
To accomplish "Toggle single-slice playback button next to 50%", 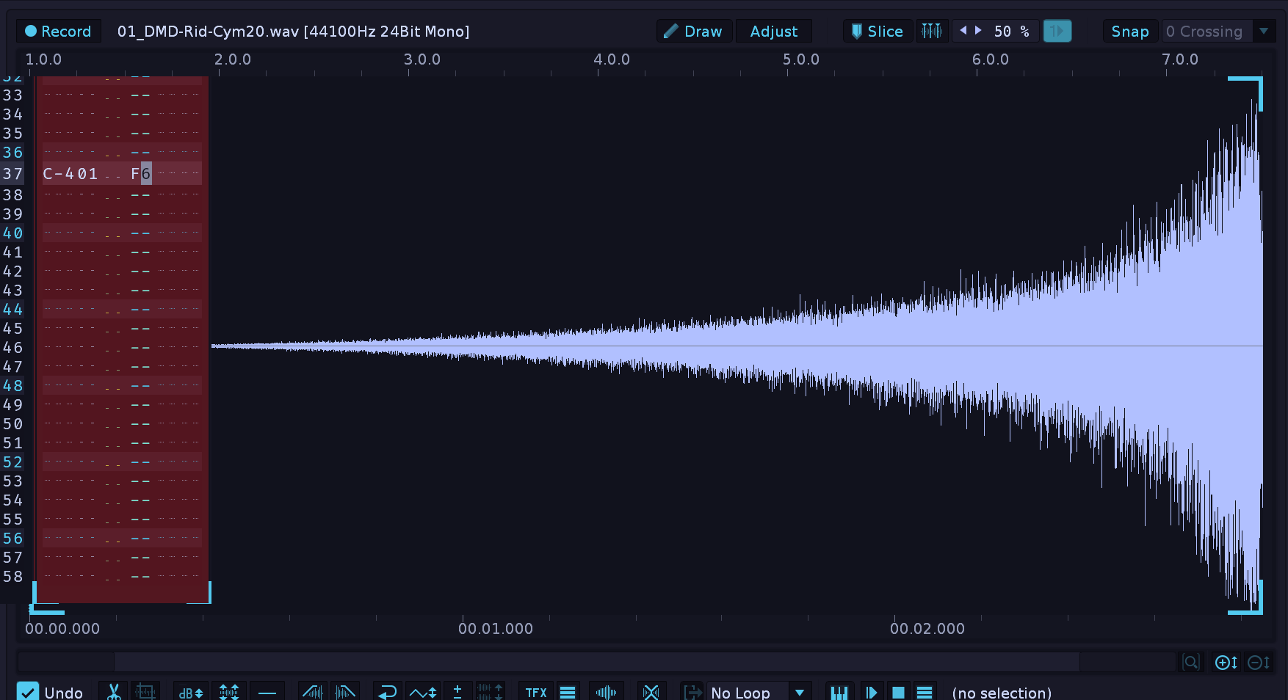I will (1057, 31).
